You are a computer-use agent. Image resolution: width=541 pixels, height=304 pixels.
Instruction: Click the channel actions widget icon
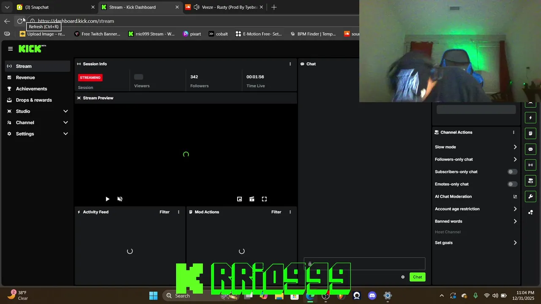pos(530,181)
